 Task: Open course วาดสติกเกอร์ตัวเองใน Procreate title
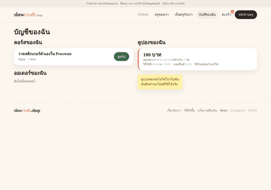[45, 54]
